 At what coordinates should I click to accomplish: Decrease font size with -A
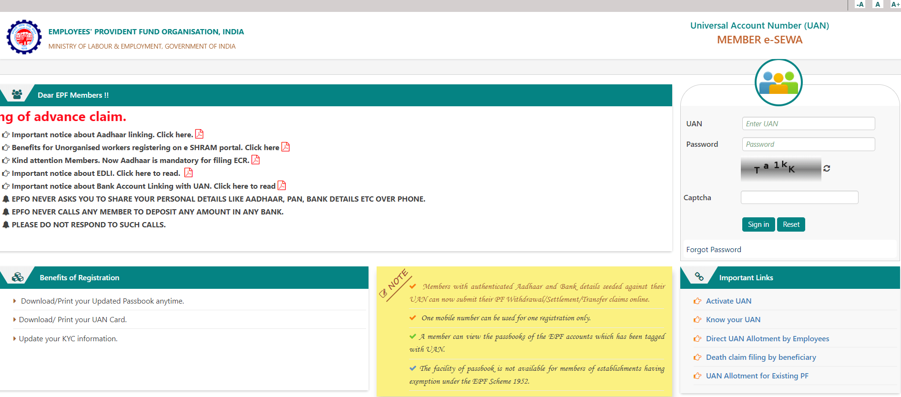[860, 4]
